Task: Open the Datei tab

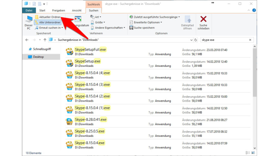Action: 29,11
